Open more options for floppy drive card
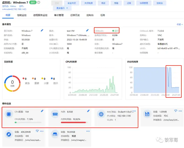 pos(180,111)
